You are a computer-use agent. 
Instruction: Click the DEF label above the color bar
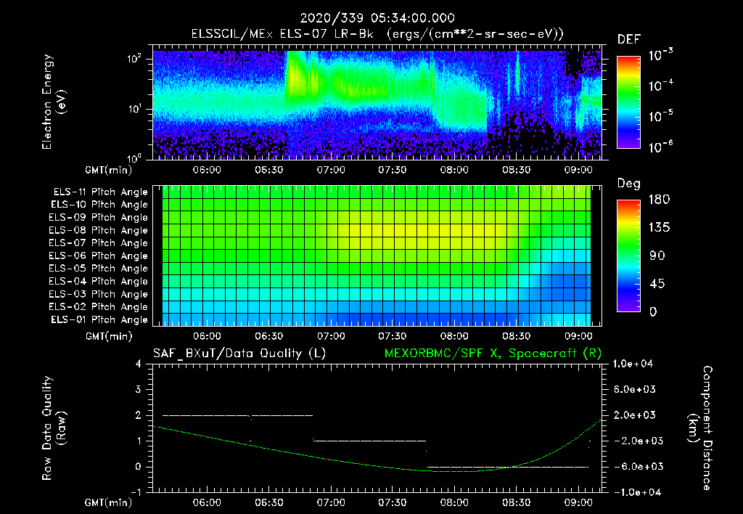629,39
